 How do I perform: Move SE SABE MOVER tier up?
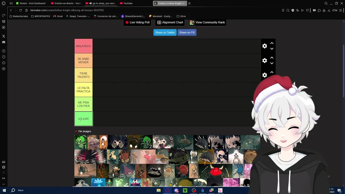(x=272, y=58)
